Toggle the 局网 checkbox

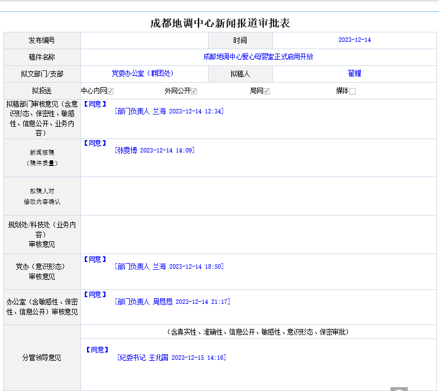[x=267, y=91]
